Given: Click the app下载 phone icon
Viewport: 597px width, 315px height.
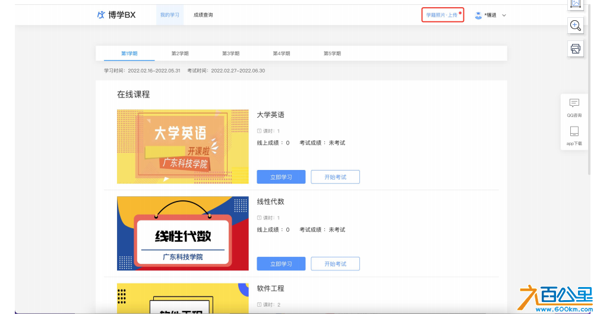Looking at the screenshot, I should (574, 131).
